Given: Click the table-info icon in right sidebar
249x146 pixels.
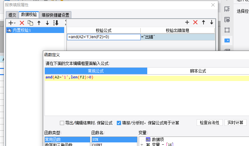Looking at the screenshot, I should point(227,20).
